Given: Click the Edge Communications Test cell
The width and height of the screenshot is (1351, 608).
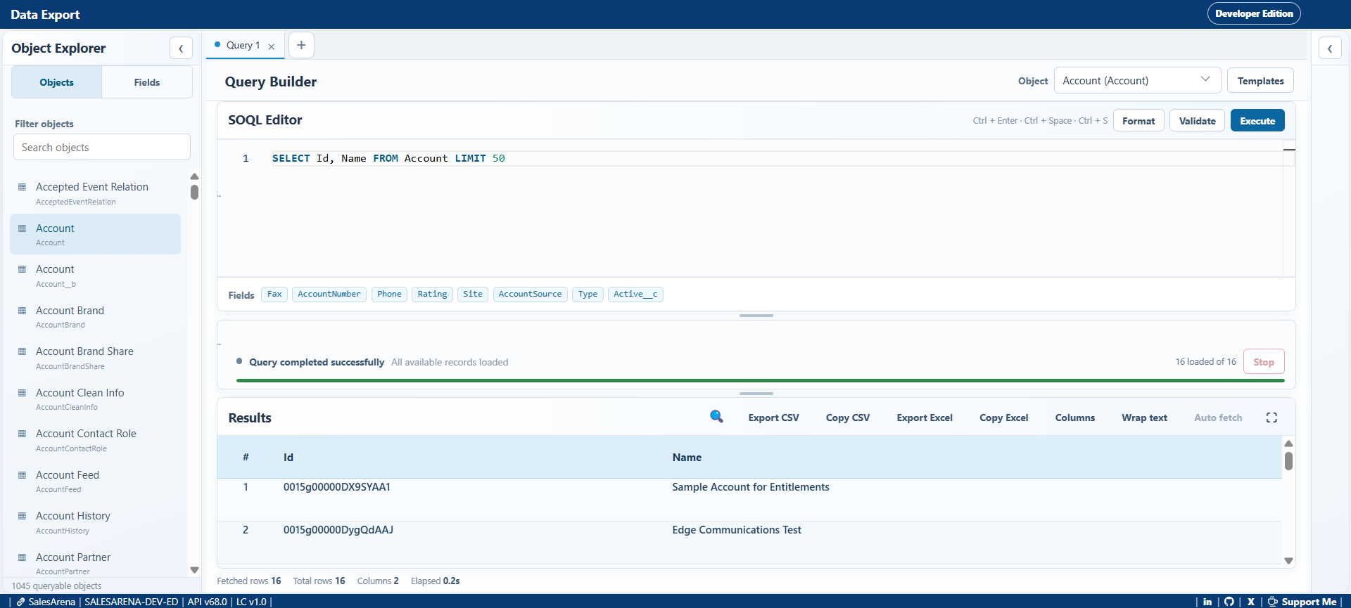Looking at the screenshot, I should click(x=737, y=530).
